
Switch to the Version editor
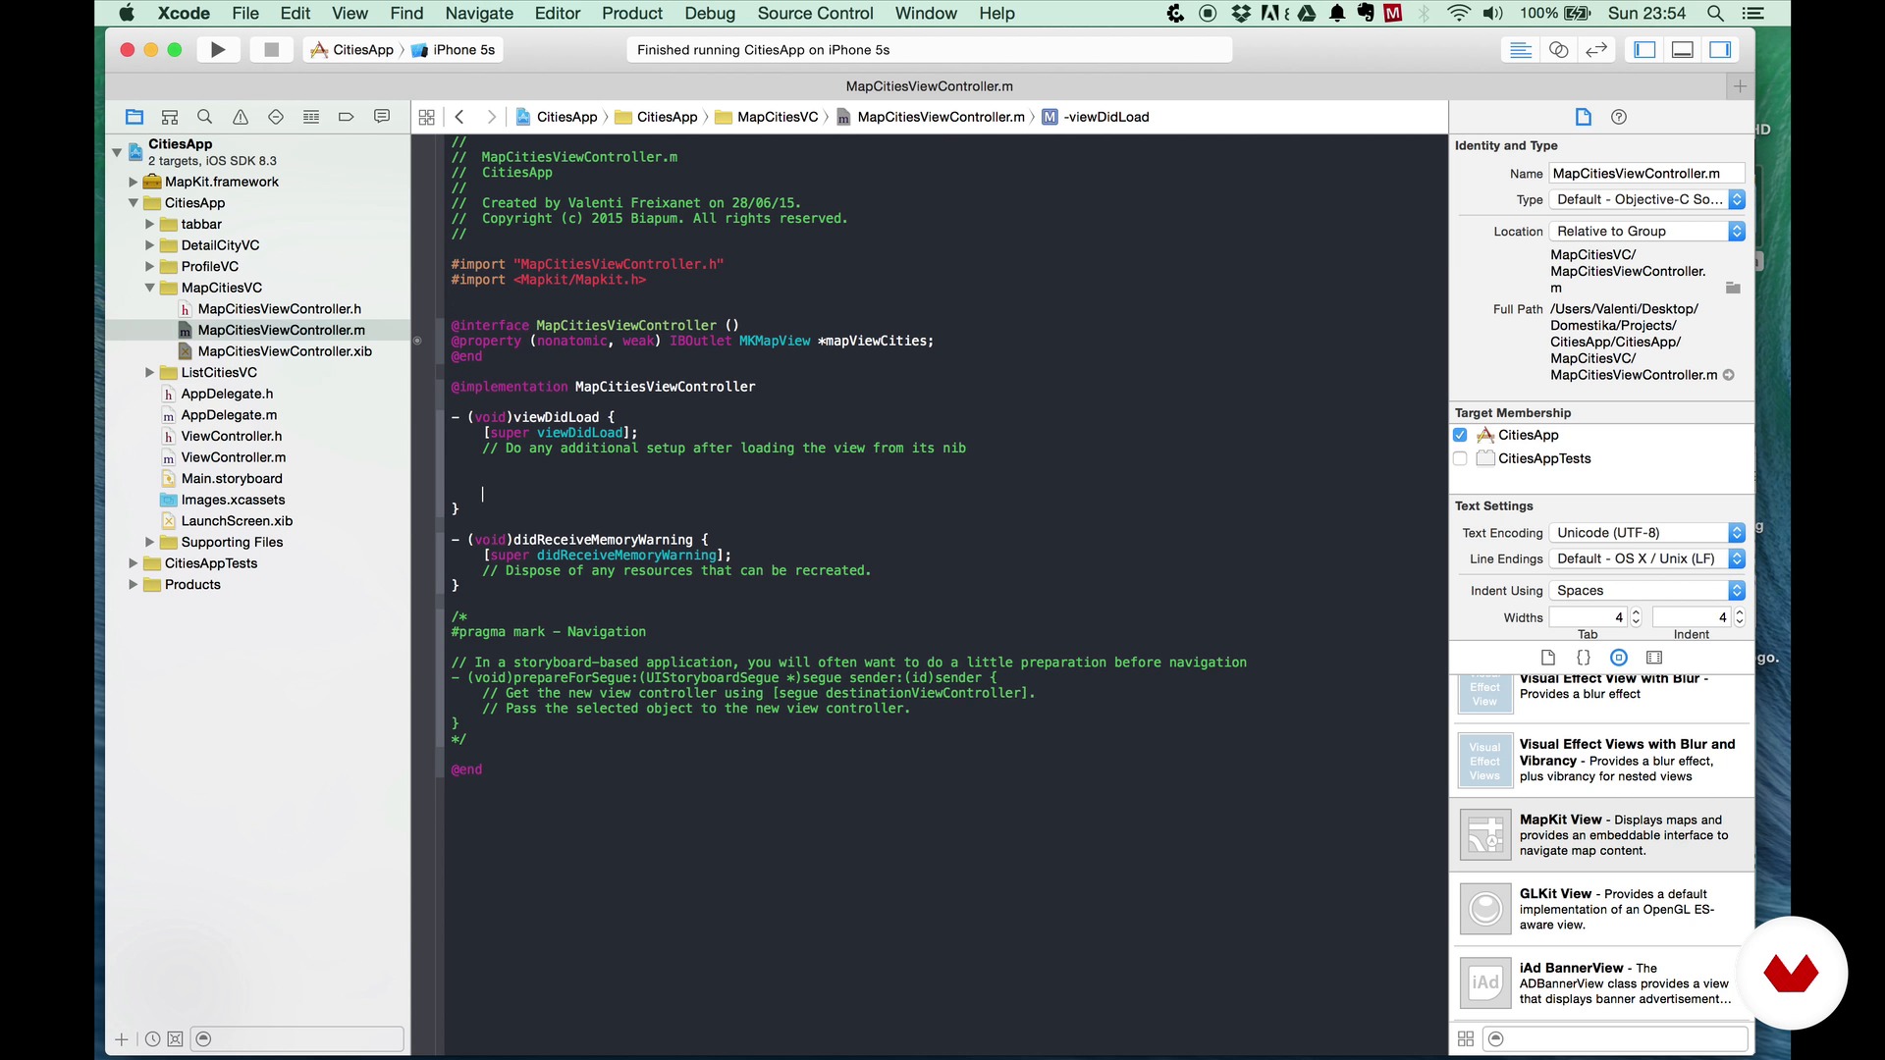click(x=1597, y=50)
